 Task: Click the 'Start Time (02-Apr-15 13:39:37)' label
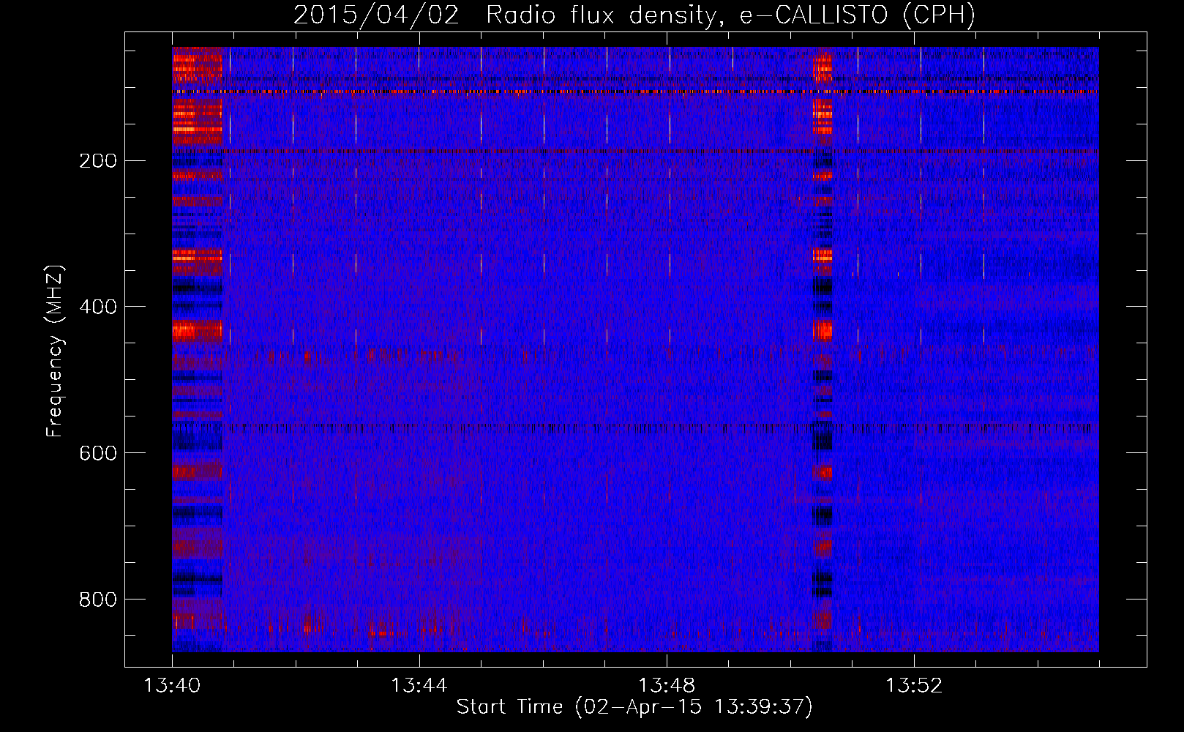pos(634,707)
